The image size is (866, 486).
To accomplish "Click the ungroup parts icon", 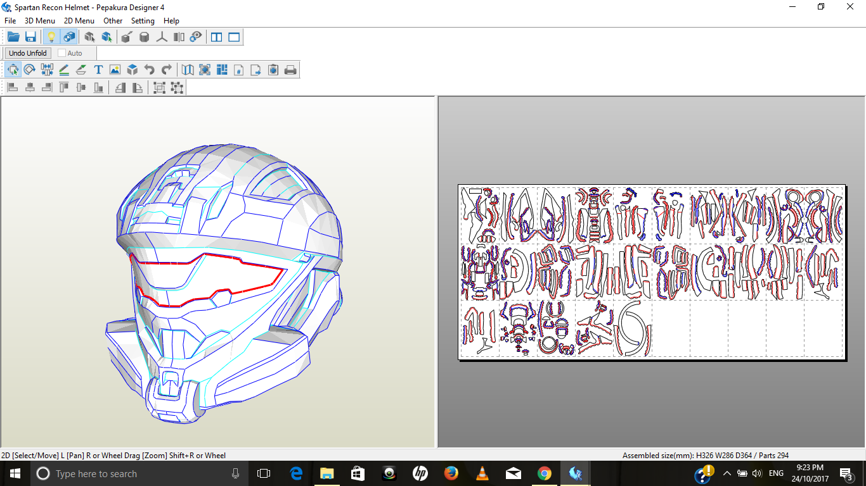I will [177, 87].
